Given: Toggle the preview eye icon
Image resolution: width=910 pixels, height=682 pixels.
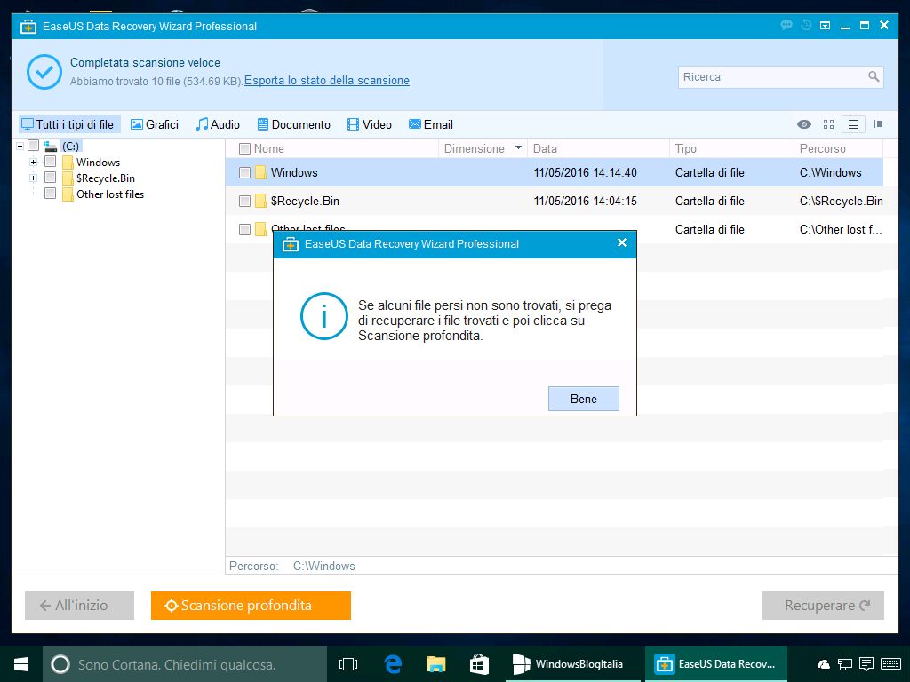Looking at the screenshot, I should (x=803, y=124).
